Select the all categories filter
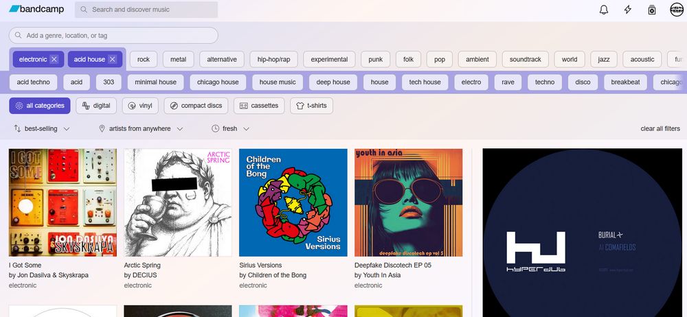This screenshot has height=317, width=687. click(39, 106)
